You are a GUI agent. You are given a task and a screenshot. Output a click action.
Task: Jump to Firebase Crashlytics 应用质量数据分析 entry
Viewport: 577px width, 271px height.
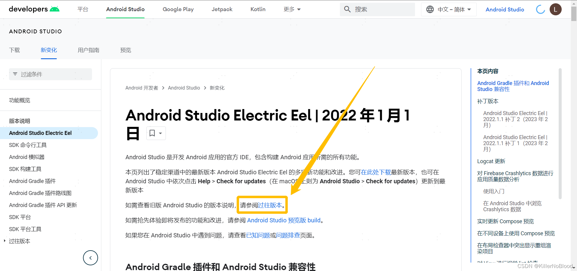click(515, 176)
